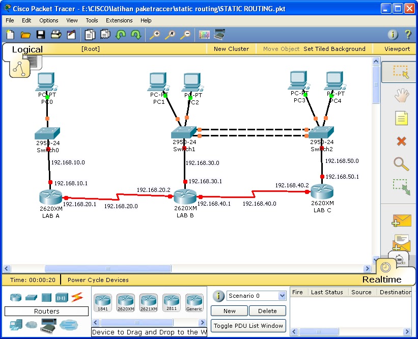This screenshot has height=339, width=418.
Task: Click the New Cluster button
Action: pos(231,49)
